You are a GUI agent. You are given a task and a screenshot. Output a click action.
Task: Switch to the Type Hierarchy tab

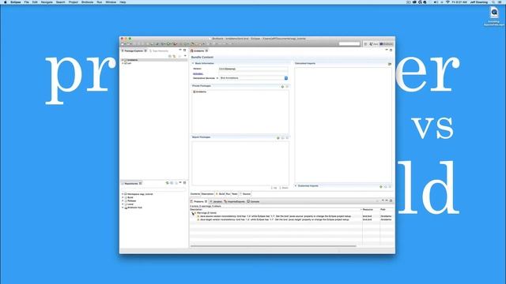point(159,50)
